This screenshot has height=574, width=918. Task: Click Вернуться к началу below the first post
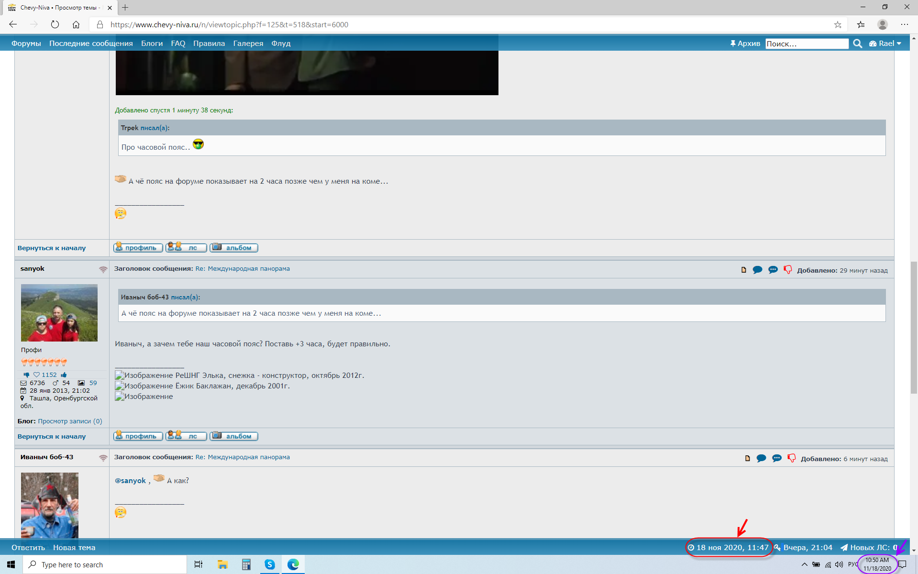(x=52, y=248)
